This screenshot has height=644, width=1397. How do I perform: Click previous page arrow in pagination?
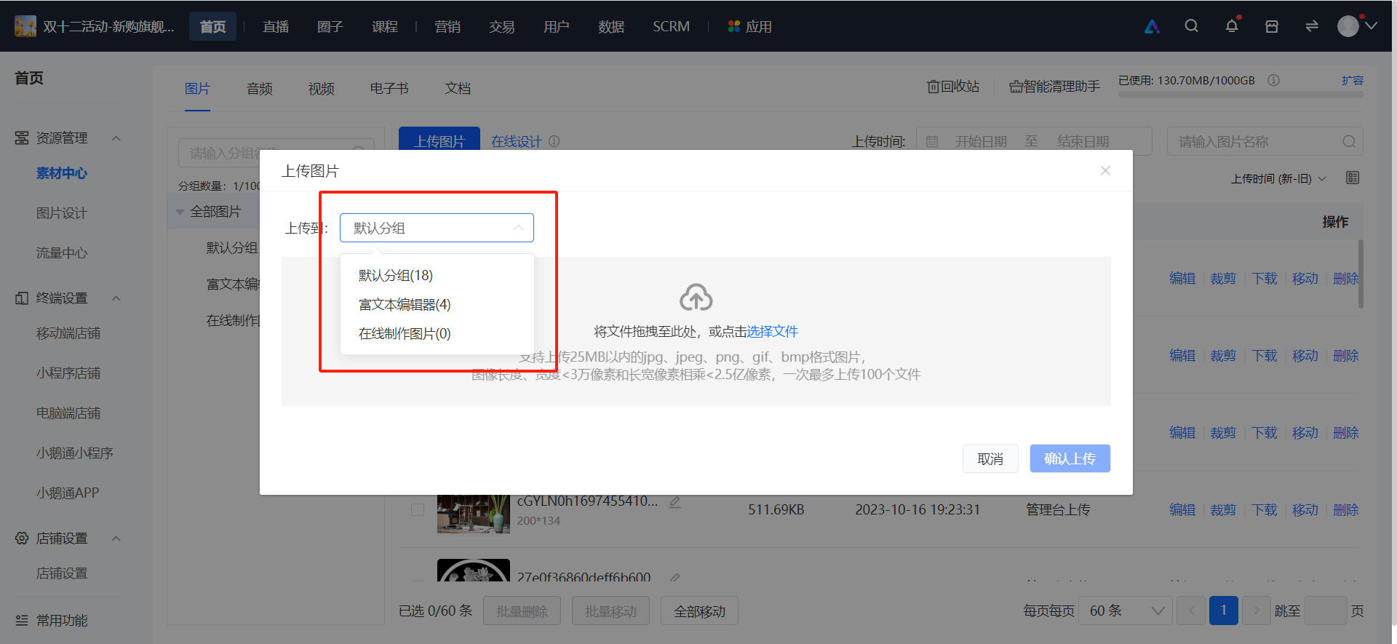coord(1191,611)
